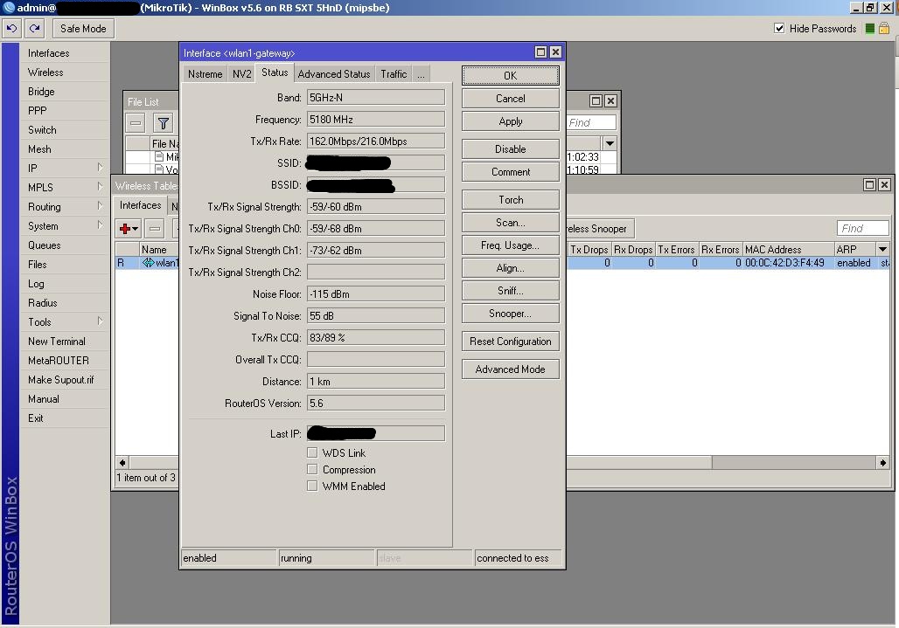
Task: Click the Frequency field showing 5180 MHz
Action: [x=375, y=119]
